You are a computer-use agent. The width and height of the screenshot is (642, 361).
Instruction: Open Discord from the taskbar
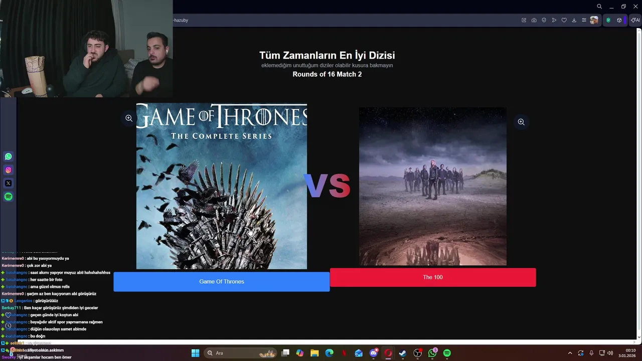pos(373,353)
